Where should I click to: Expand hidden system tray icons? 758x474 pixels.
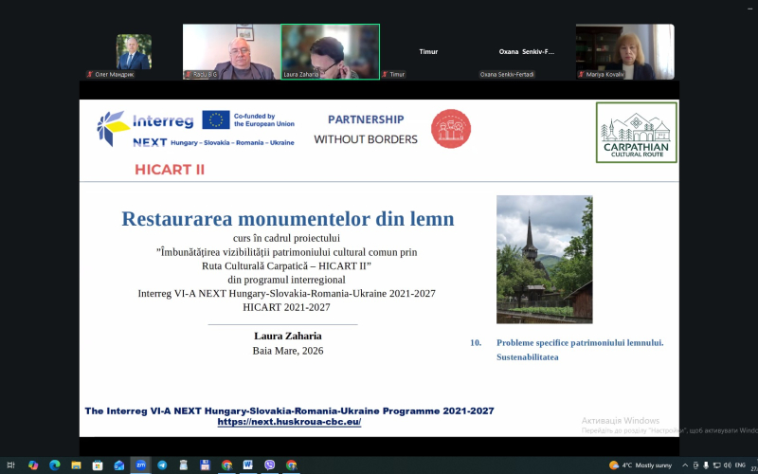coord(685,465)
